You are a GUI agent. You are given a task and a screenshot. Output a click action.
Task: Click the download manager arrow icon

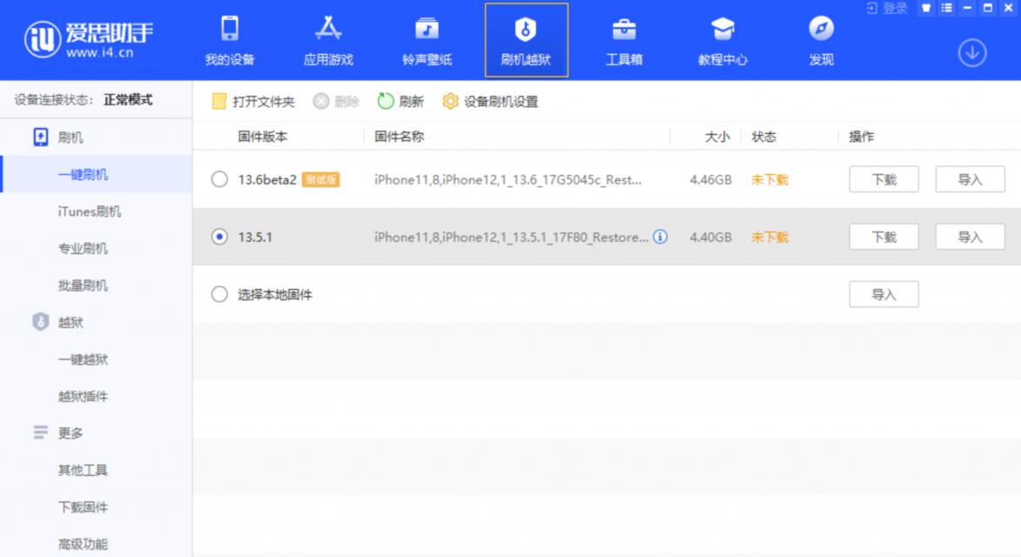point(972,53)
